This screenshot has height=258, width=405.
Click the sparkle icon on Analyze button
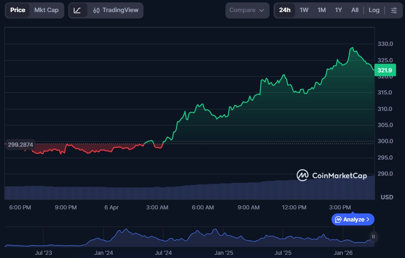pyautogui.click(x=338, y=219)
